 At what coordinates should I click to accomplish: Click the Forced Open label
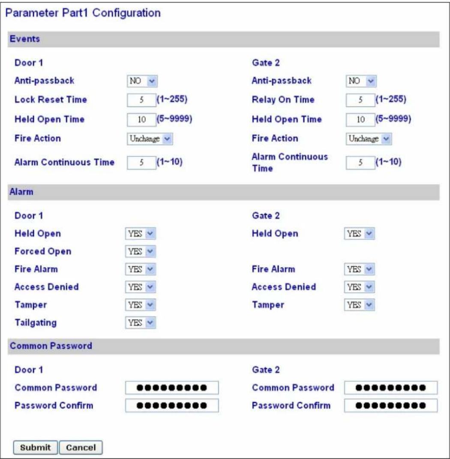[43, 251]
